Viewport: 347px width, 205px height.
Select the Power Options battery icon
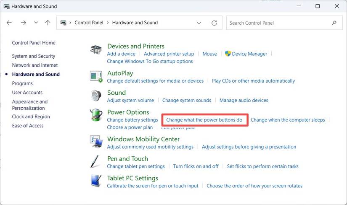click(x=96, y=115)
